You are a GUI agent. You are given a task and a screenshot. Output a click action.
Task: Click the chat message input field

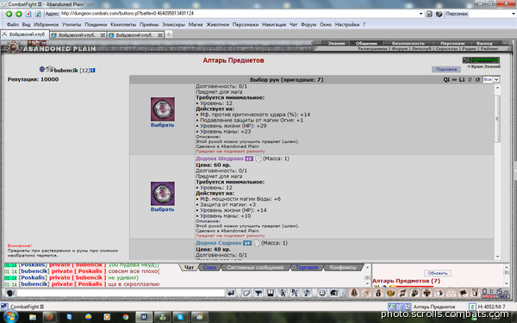click(121, 293)
